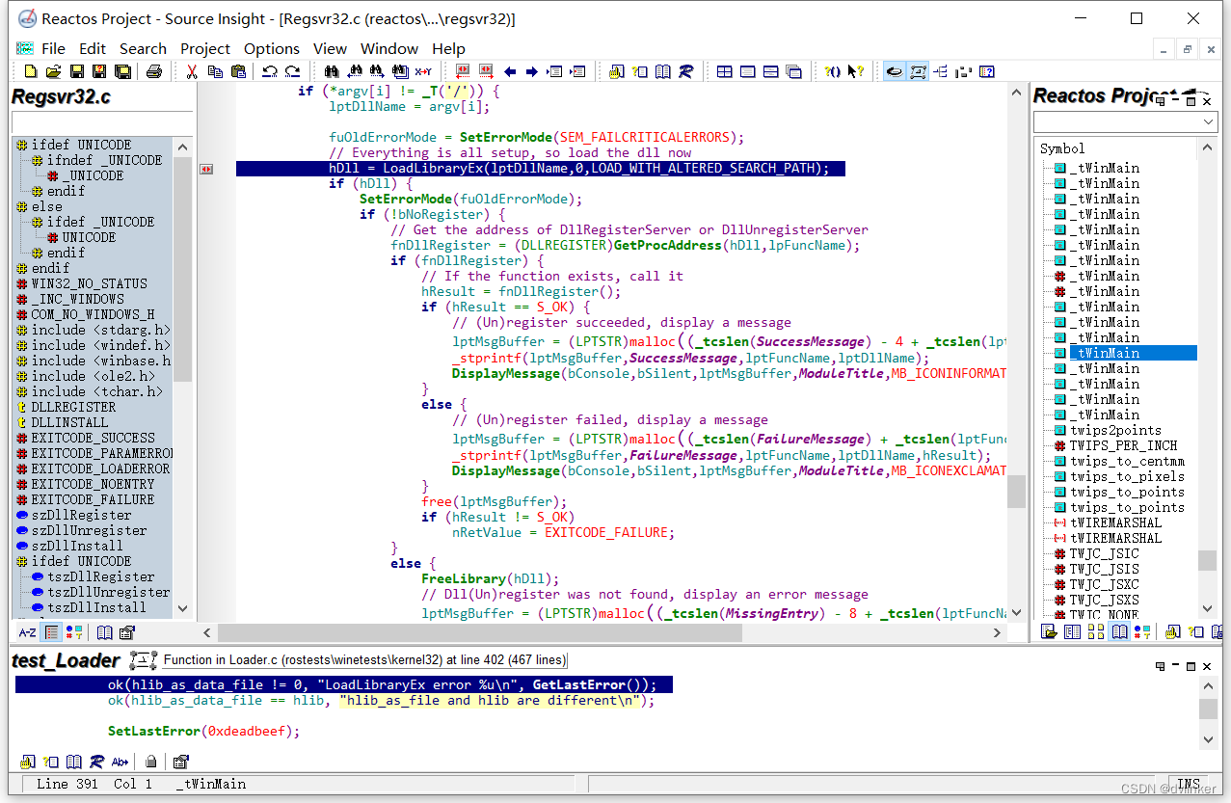Click the Replace X to Y icon

pyautogui.click(x=422, y=71)
